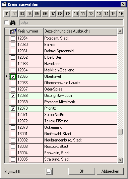Click the Kreisnummer cell 12061
The height and width of the screenshot is (179, 128).
pyautogui.click(x=30, y=51)
